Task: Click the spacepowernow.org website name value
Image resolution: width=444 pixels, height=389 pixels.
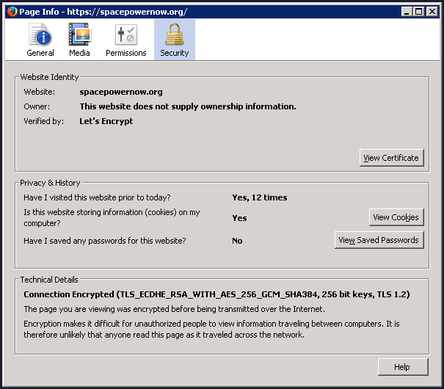Action: (x=121, y=92)
